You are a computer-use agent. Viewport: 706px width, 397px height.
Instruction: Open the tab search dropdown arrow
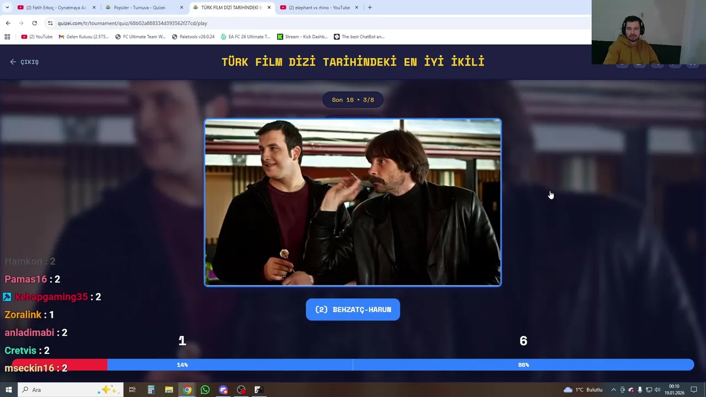click(7, 8)
